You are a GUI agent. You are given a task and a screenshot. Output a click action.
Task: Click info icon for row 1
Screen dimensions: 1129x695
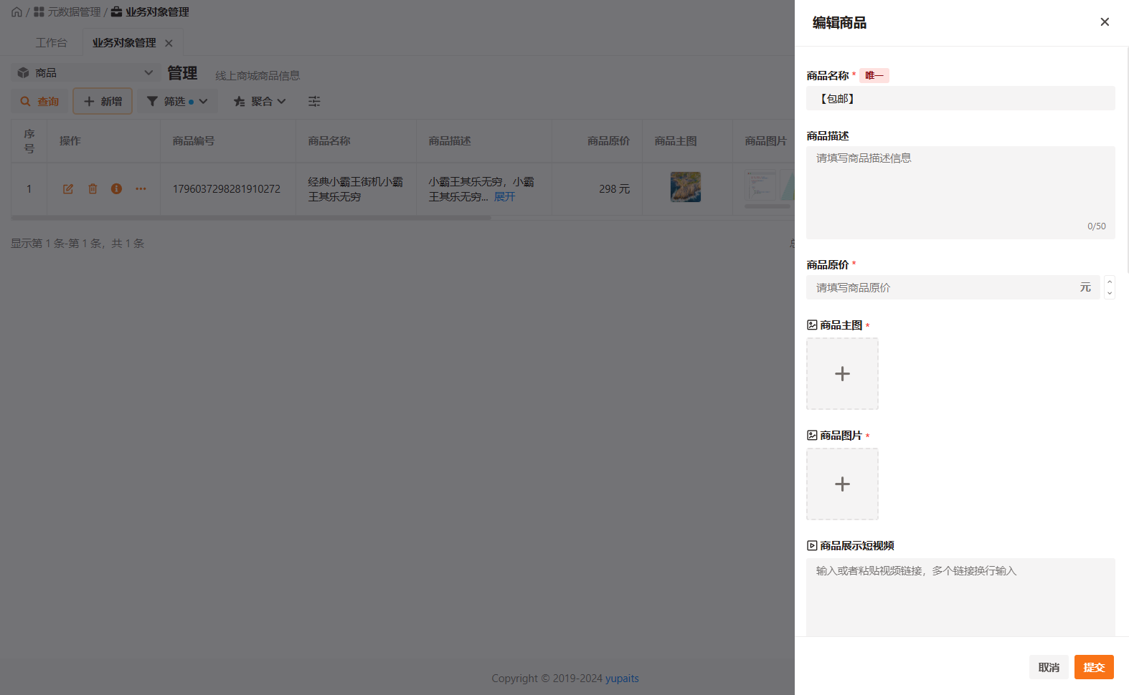[116, 189]
